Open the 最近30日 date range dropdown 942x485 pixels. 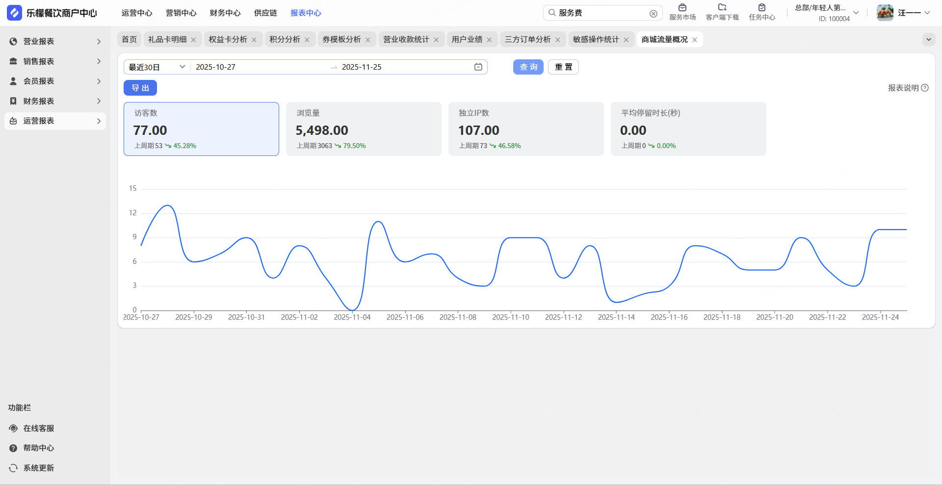pos(157,67)
